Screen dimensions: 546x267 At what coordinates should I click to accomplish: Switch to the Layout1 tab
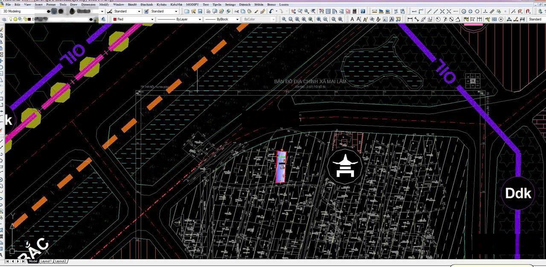pos(46,261)
